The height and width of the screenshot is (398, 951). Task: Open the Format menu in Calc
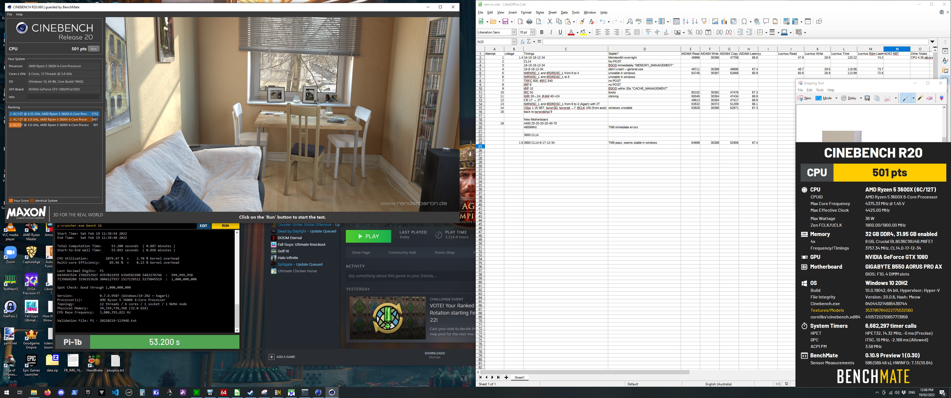(526, 12)
